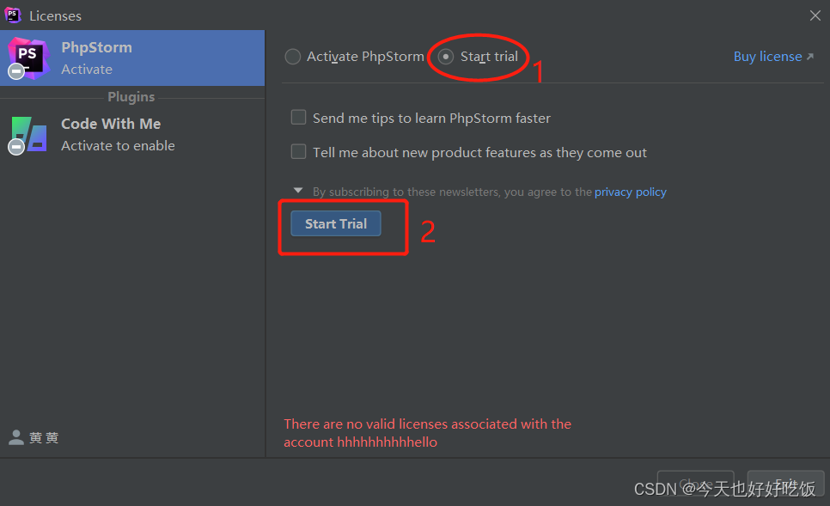Enable Send me tips to learn PhpStorm faster
Viewport: 830px width, 506px height.
(x=298, y=117)
